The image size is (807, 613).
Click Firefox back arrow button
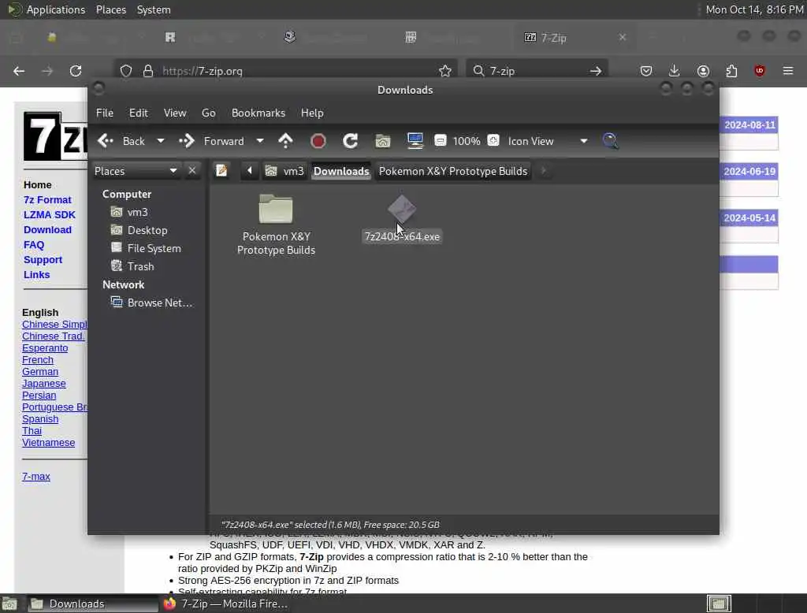19,71
